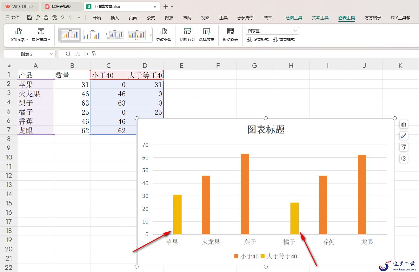Click the chart filter funnel side button
The width and height of the screenshot is (419, 272).
(404, 147)
